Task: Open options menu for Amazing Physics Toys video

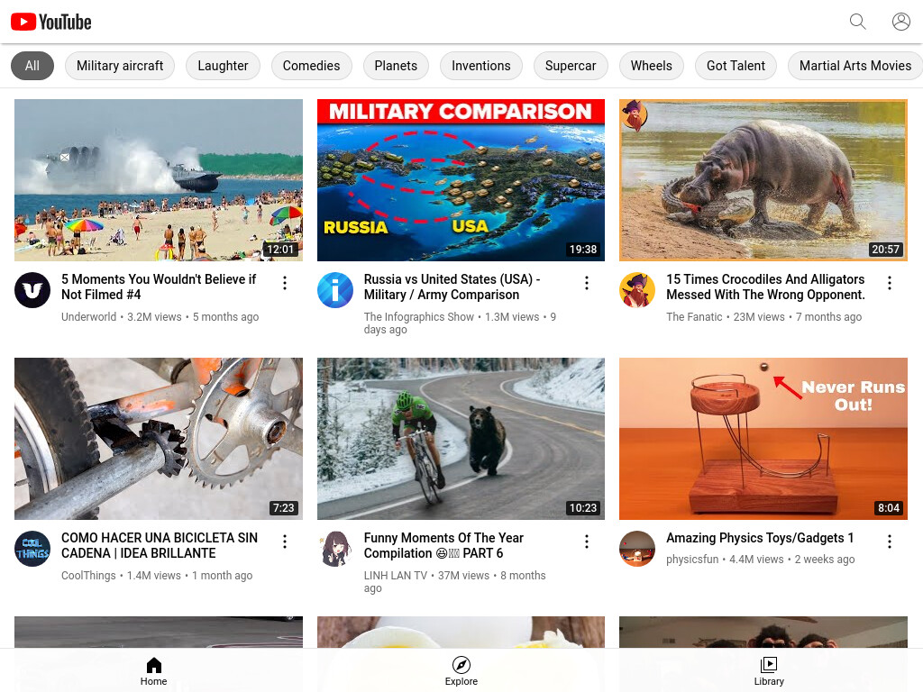Action: point(889,542)
